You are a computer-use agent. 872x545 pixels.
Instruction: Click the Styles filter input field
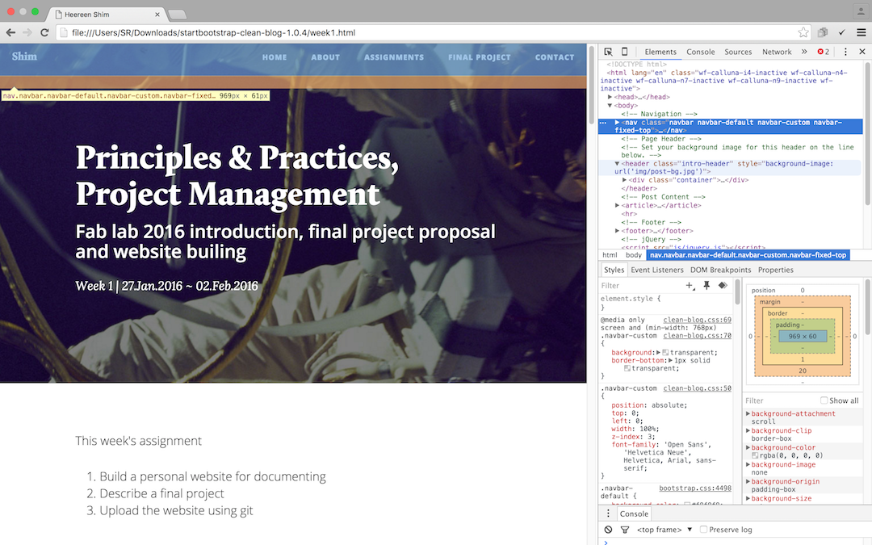tap(640, 285)
